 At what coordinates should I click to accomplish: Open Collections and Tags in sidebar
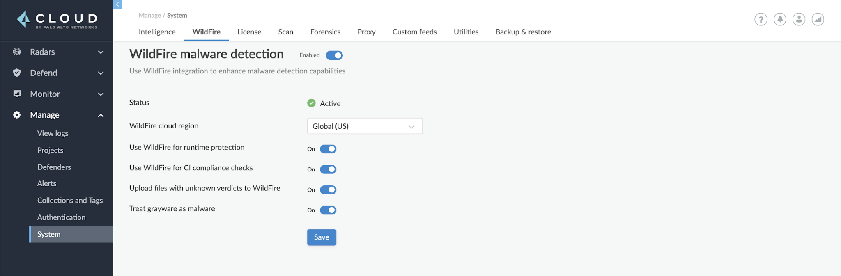click(70, 200)
